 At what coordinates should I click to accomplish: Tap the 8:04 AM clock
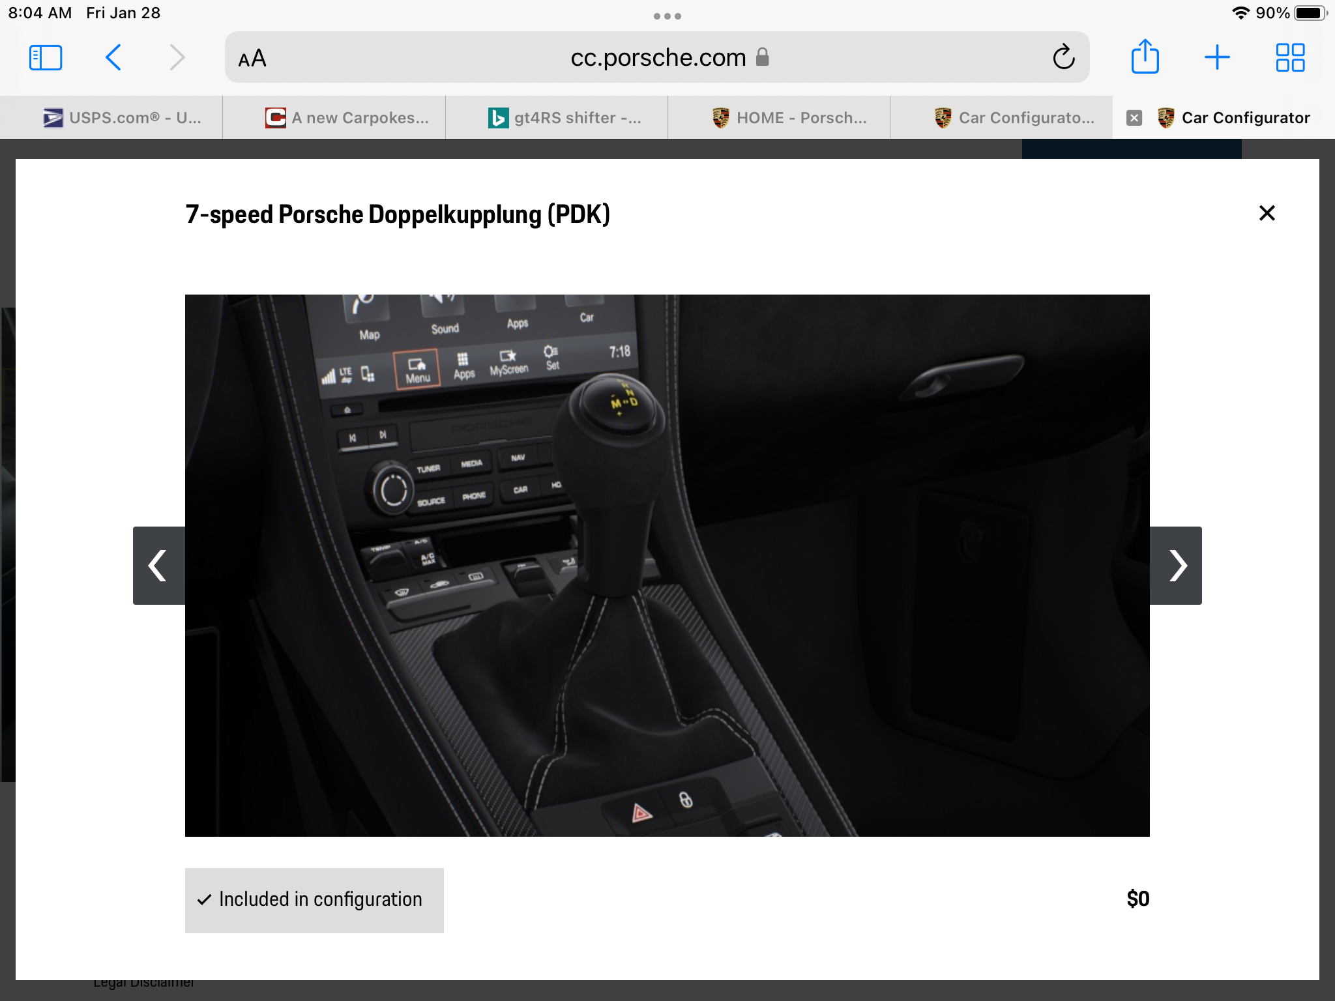(40, 13)
